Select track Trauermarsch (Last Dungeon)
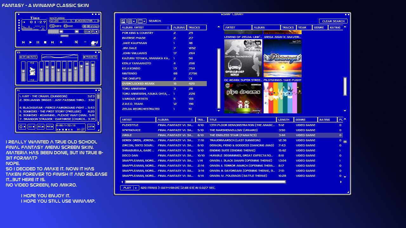 click(x=232, y=140)
